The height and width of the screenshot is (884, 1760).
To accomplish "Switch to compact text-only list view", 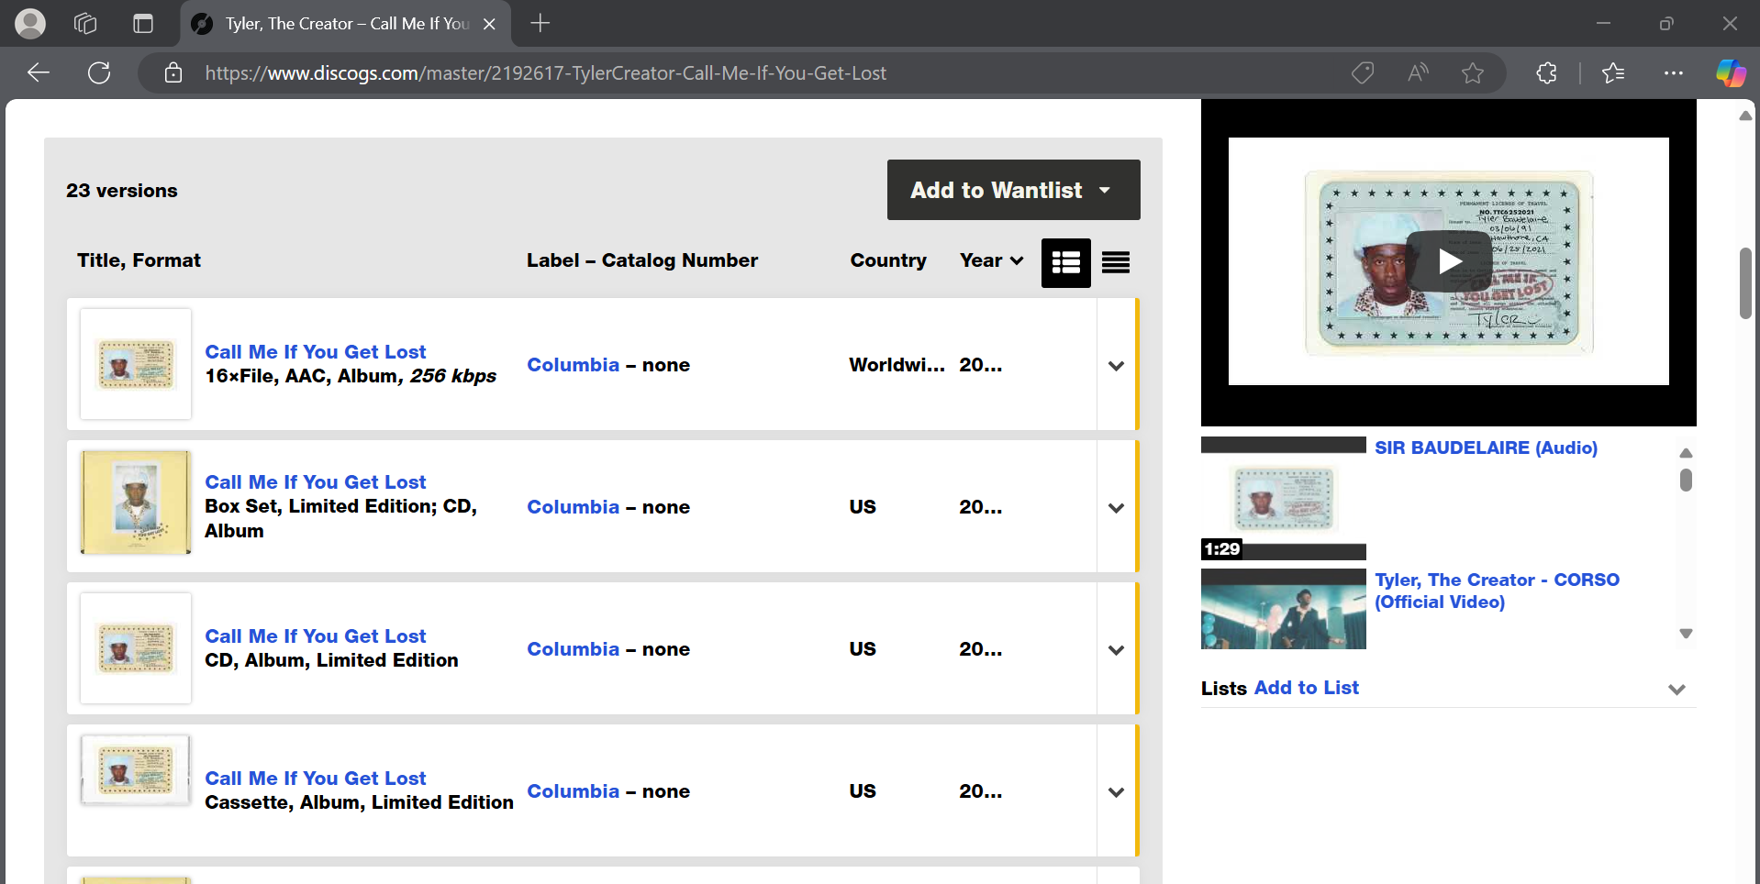I will click(x=1116, y=263).
